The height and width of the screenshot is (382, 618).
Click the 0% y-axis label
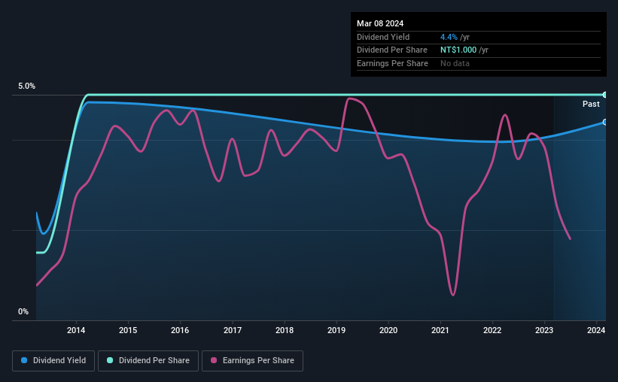coord(23,311)
